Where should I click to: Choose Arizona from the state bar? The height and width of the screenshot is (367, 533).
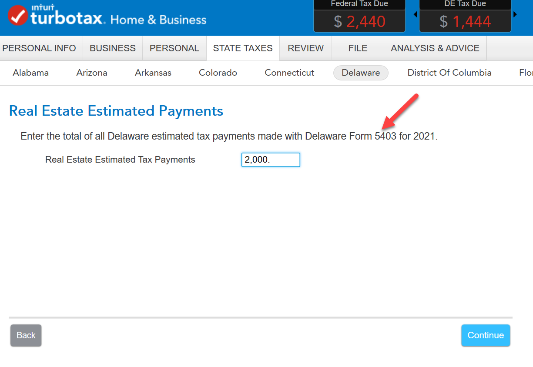click(92, 73)
